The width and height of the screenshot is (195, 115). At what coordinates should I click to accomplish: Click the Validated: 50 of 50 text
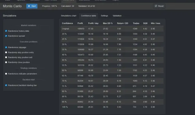[x=86, y=6]
